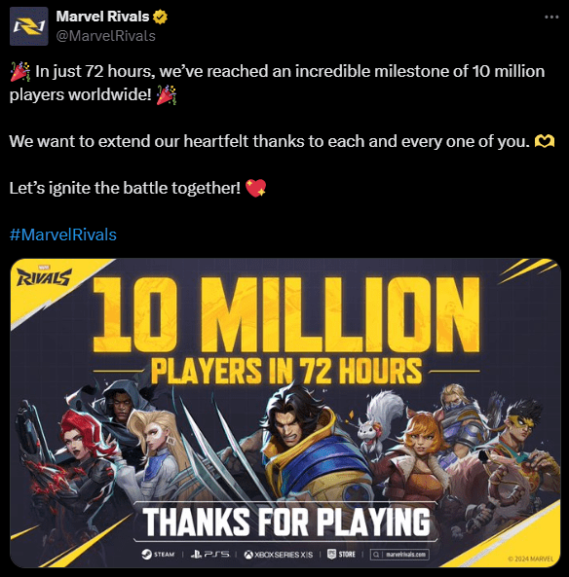Click the yellow heart hands emoji
The height and width of the screenshot is (577, 569).
(545, 141)
